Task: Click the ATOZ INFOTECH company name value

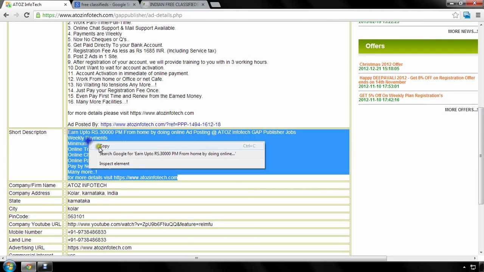Action: tap(87, 185)
